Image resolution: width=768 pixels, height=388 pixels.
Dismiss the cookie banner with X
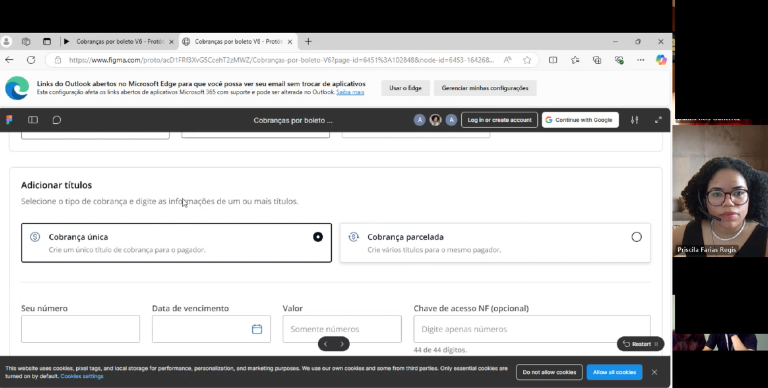coord(654,372)
